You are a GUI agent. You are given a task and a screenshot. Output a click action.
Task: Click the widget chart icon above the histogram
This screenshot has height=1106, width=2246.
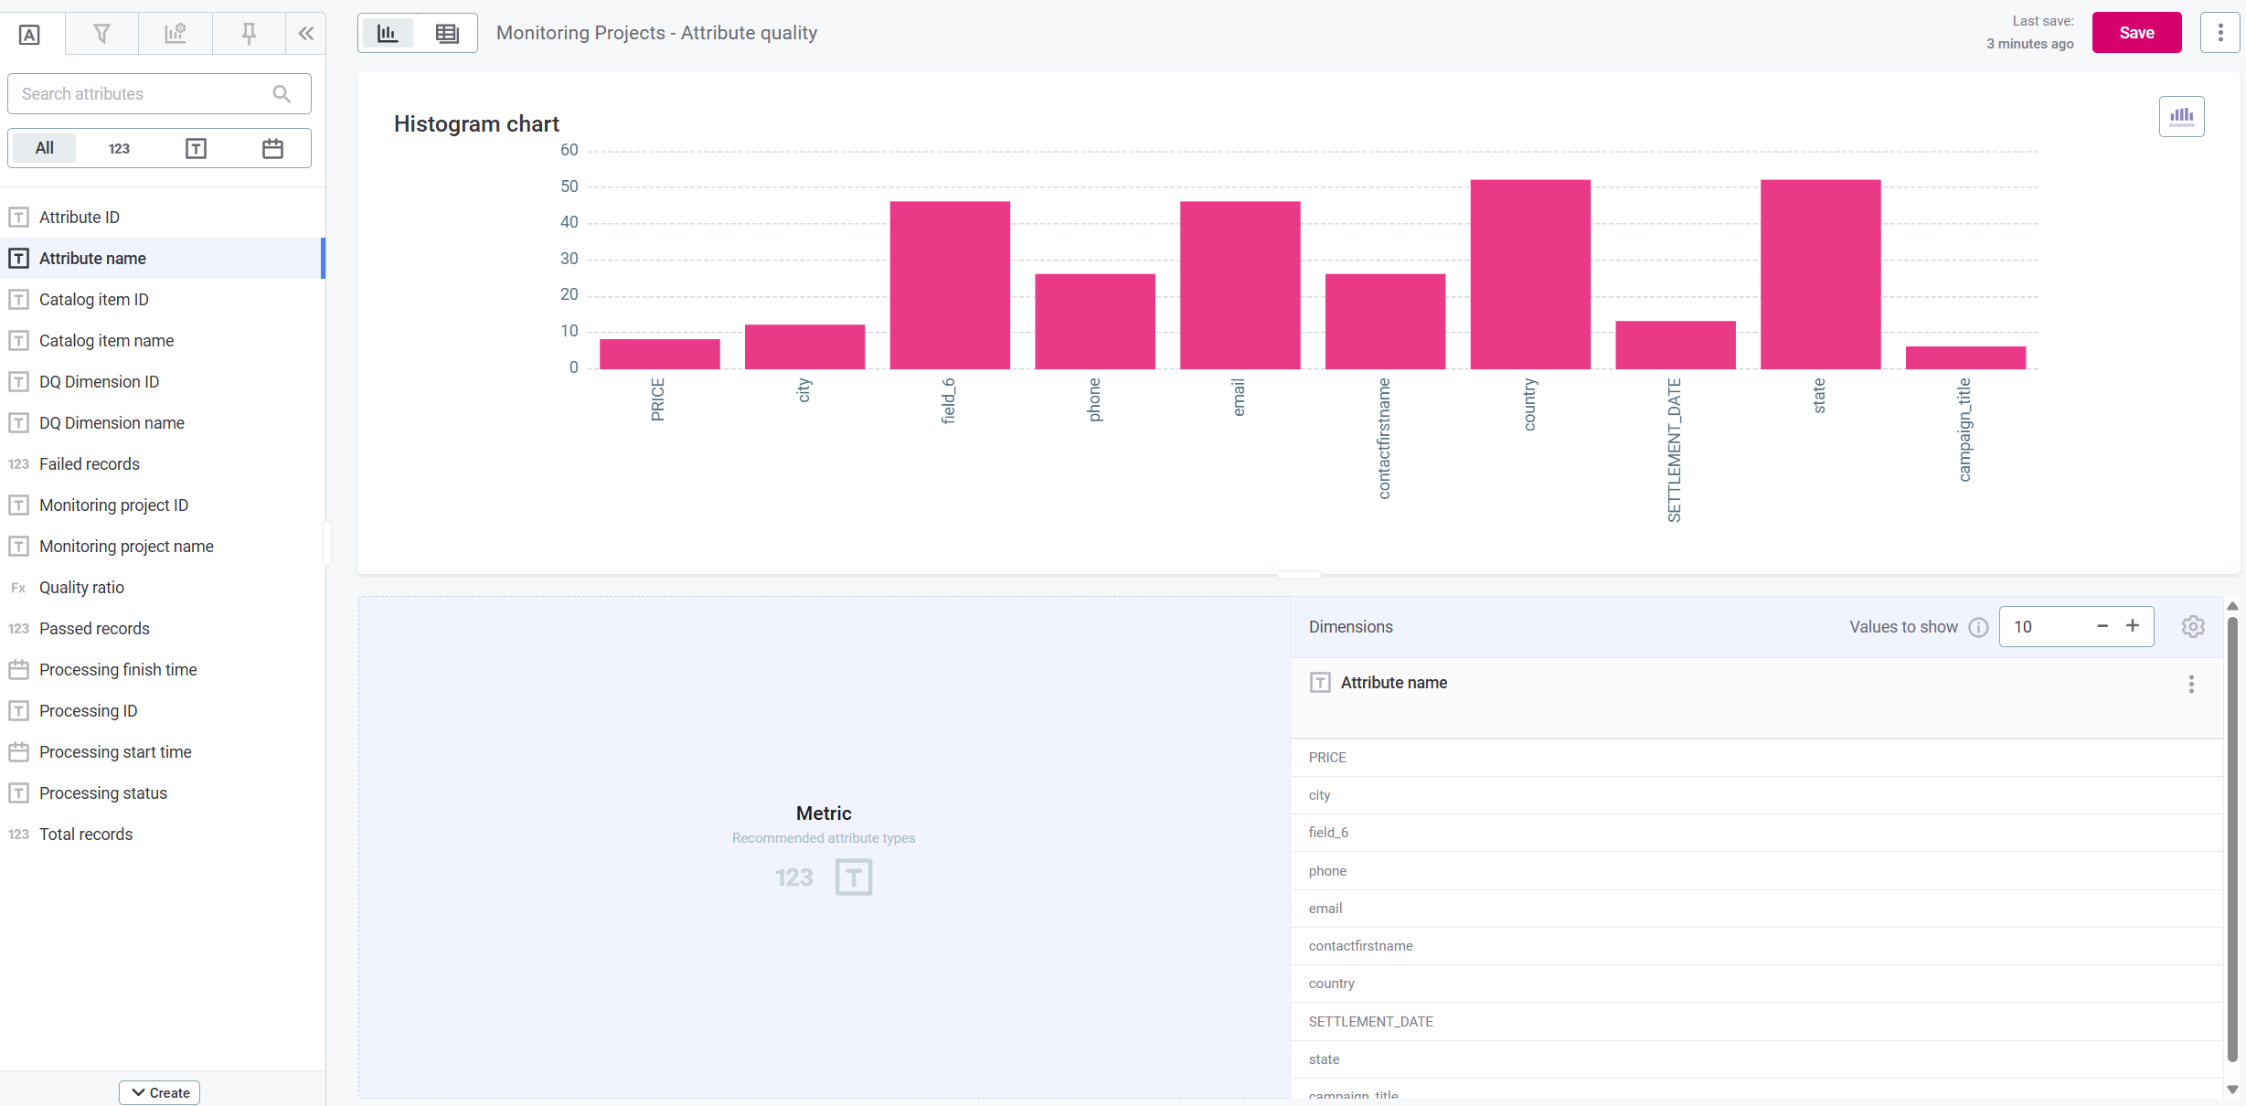[x=2182, y=116]
